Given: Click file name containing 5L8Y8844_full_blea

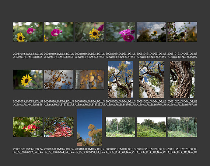Looking at the screenshot, I should (59, 151).
